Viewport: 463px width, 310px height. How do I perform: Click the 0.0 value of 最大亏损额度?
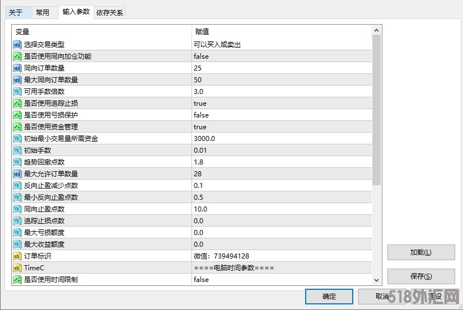[198, 233]
